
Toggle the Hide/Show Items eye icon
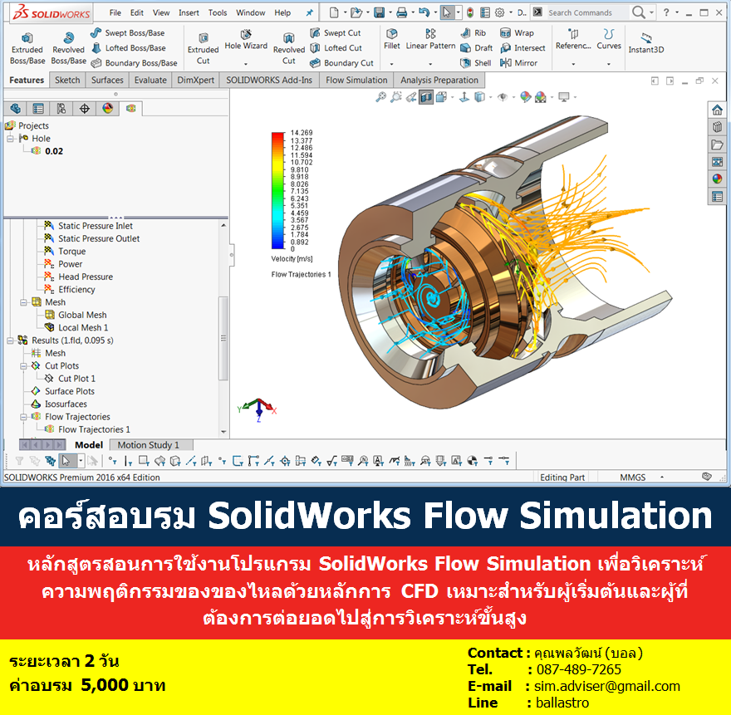(x=504, y=96)
